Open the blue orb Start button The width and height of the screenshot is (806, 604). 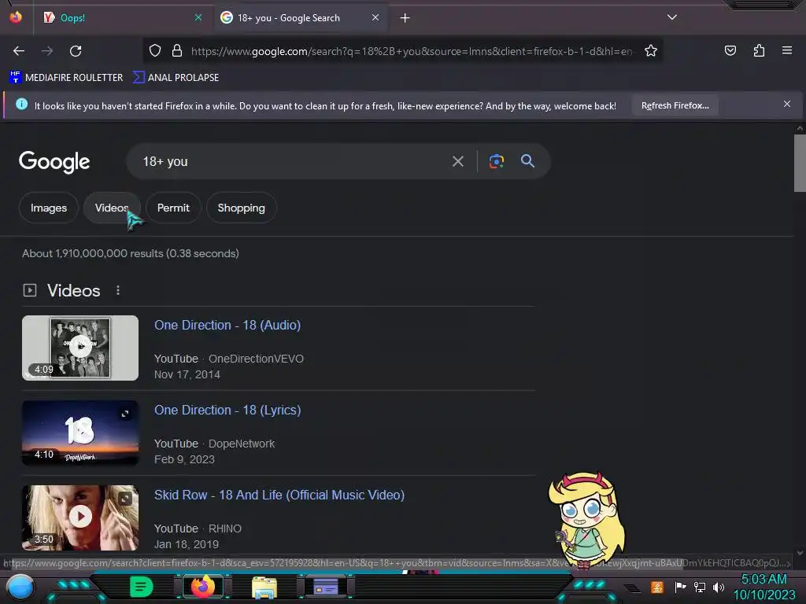pyautogui.click(x=20, y=587)
